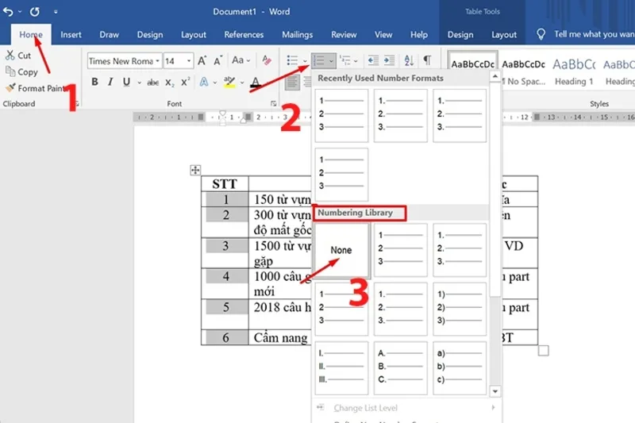Click the Superscript icon
This screenshot has height=423, width=635.
185,82
